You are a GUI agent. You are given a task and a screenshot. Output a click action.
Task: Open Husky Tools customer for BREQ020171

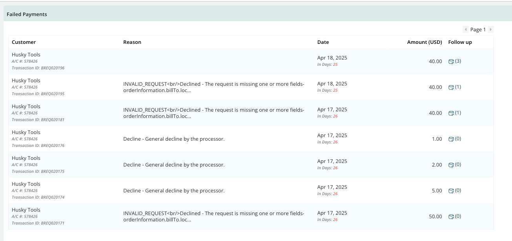pyautogui.click(x=26, y=210)
